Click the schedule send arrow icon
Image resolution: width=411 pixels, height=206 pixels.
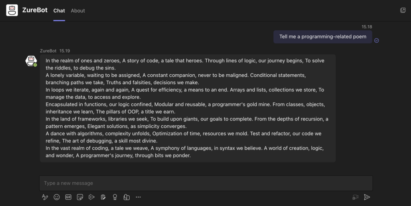(92, 197)
